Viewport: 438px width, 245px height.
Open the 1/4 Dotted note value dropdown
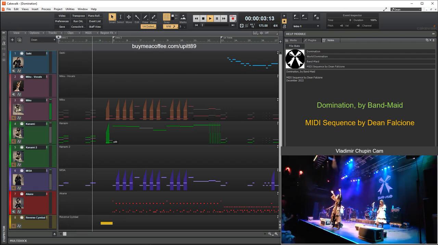point(148,26)
